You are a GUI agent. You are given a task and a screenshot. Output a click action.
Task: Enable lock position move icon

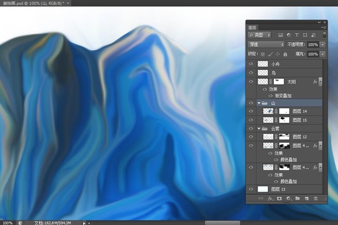(278, 54)
